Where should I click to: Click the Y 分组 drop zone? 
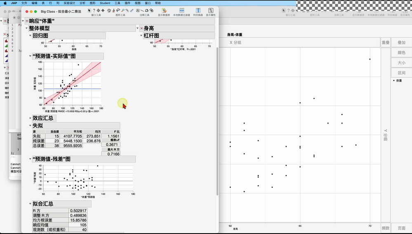386,135
